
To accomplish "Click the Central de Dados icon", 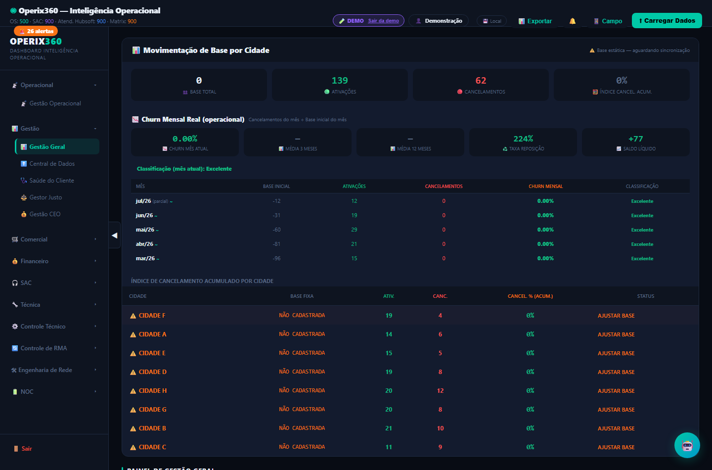I will 24,164.
